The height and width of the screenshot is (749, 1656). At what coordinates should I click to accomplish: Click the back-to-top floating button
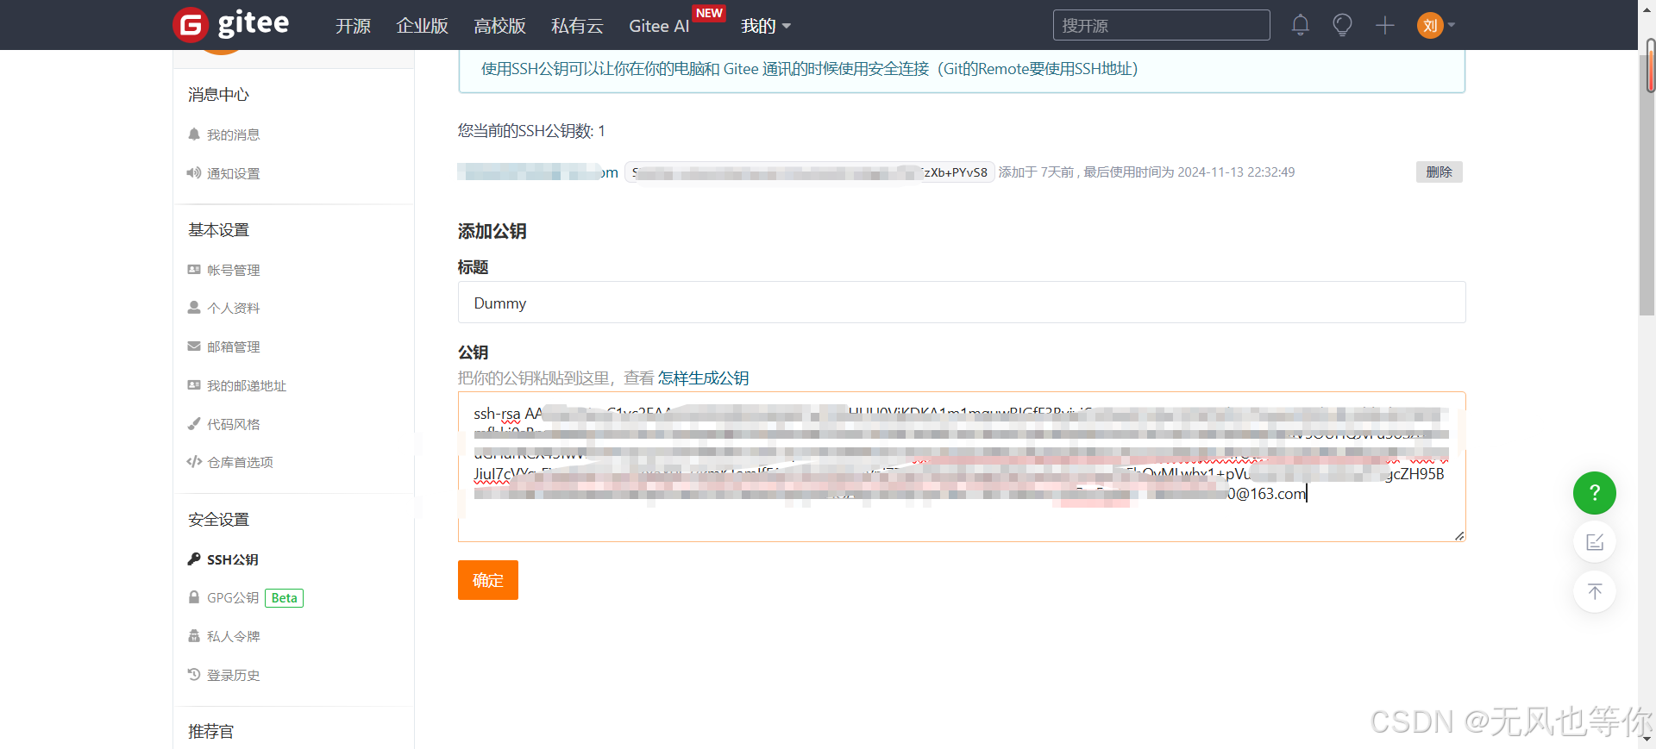coord(1594,591)
